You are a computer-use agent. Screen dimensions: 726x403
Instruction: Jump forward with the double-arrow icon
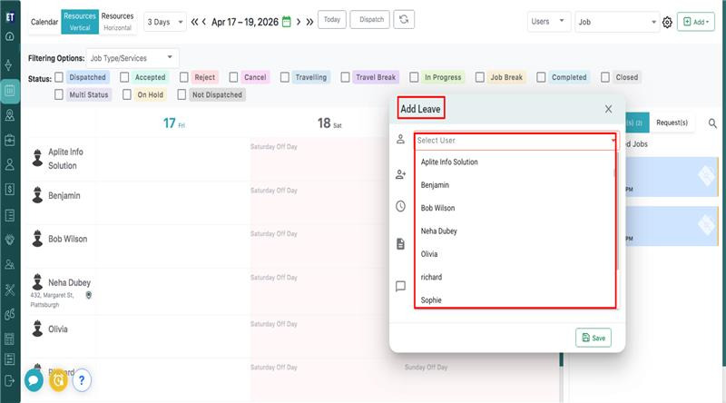[309, 21]
